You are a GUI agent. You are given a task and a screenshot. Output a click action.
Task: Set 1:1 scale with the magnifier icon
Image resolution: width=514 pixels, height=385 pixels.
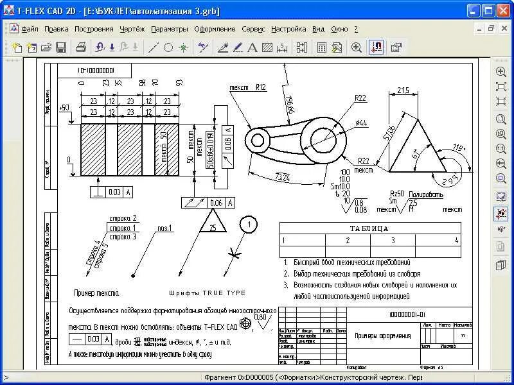coord(501,149)
